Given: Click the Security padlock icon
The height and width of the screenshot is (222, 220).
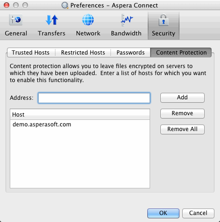Looking at the screenshot, I should tap(164, 20).
